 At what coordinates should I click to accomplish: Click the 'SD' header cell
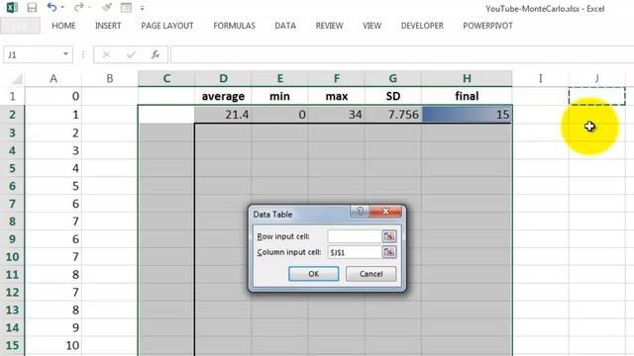pyautogui.click(x=393, y=96)
